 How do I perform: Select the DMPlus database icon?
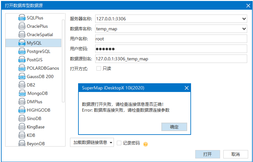click(x=22, y=102)
